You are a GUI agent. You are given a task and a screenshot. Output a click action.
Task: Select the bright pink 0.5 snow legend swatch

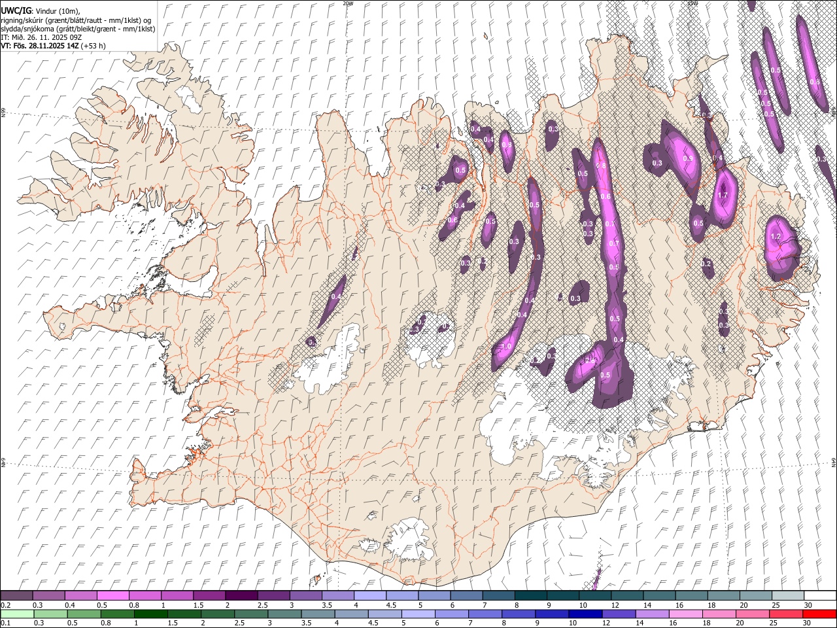(112, 595)
